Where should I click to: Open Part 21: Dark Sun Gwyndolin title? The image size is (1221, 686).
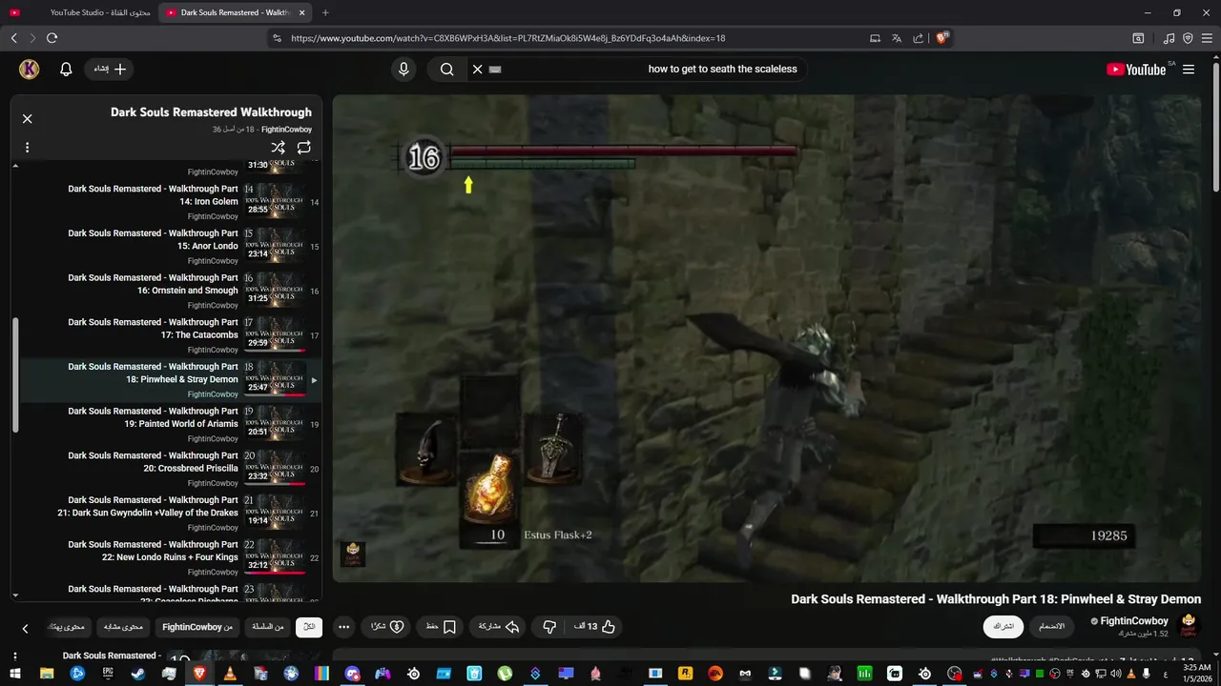pos(149,506)
